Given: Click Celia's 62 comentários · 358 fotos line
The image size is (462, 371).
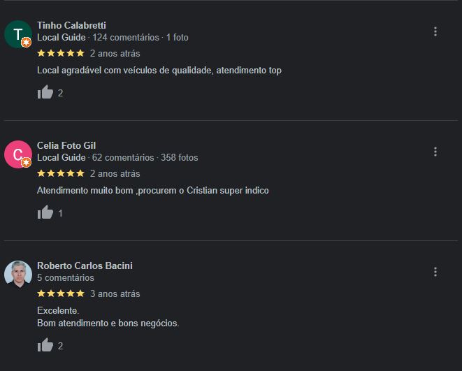Looking at the screenshot, I should pos(145,157).
